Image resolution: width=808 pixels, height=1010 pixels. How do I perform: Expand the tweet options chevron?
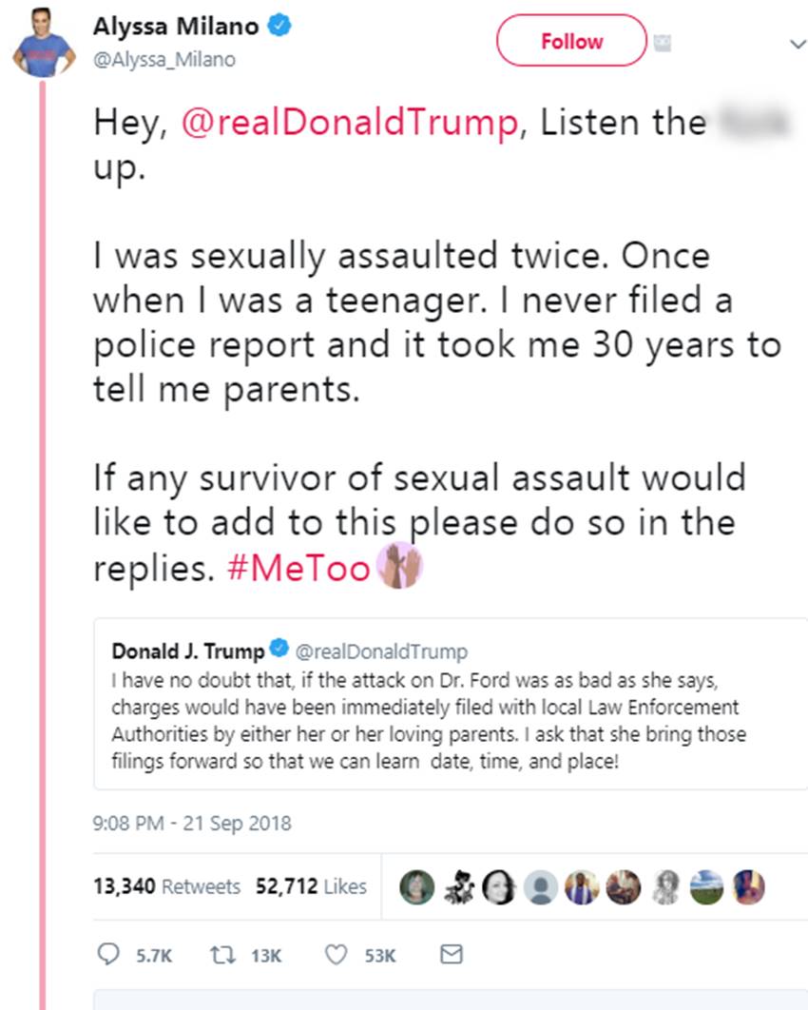797,44
